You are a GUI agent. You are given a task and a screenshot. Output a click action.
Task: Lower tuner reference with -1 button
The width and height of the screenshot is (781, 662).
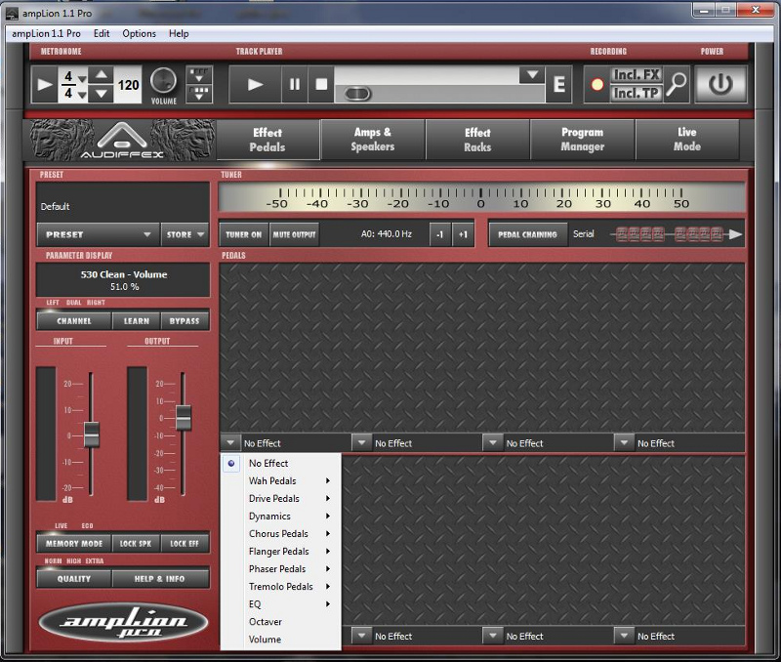(440, 234)
